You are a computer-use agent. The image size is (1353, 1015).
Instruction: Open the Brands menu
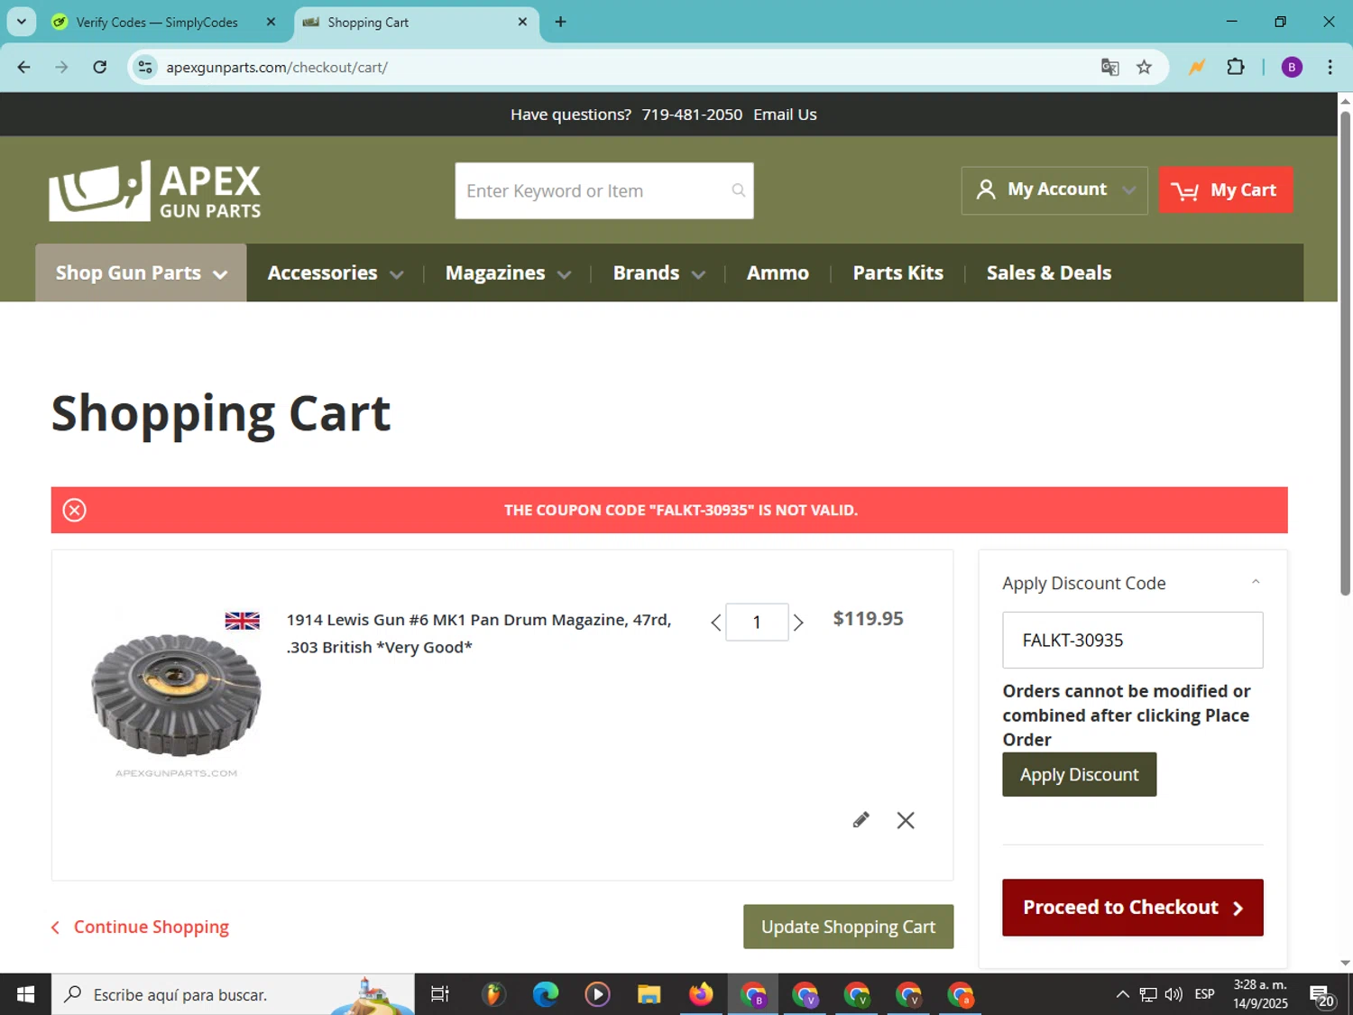658,272
